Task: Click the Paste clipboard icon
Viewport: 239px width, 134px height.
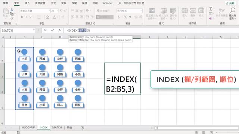Action: coord(6,11)
